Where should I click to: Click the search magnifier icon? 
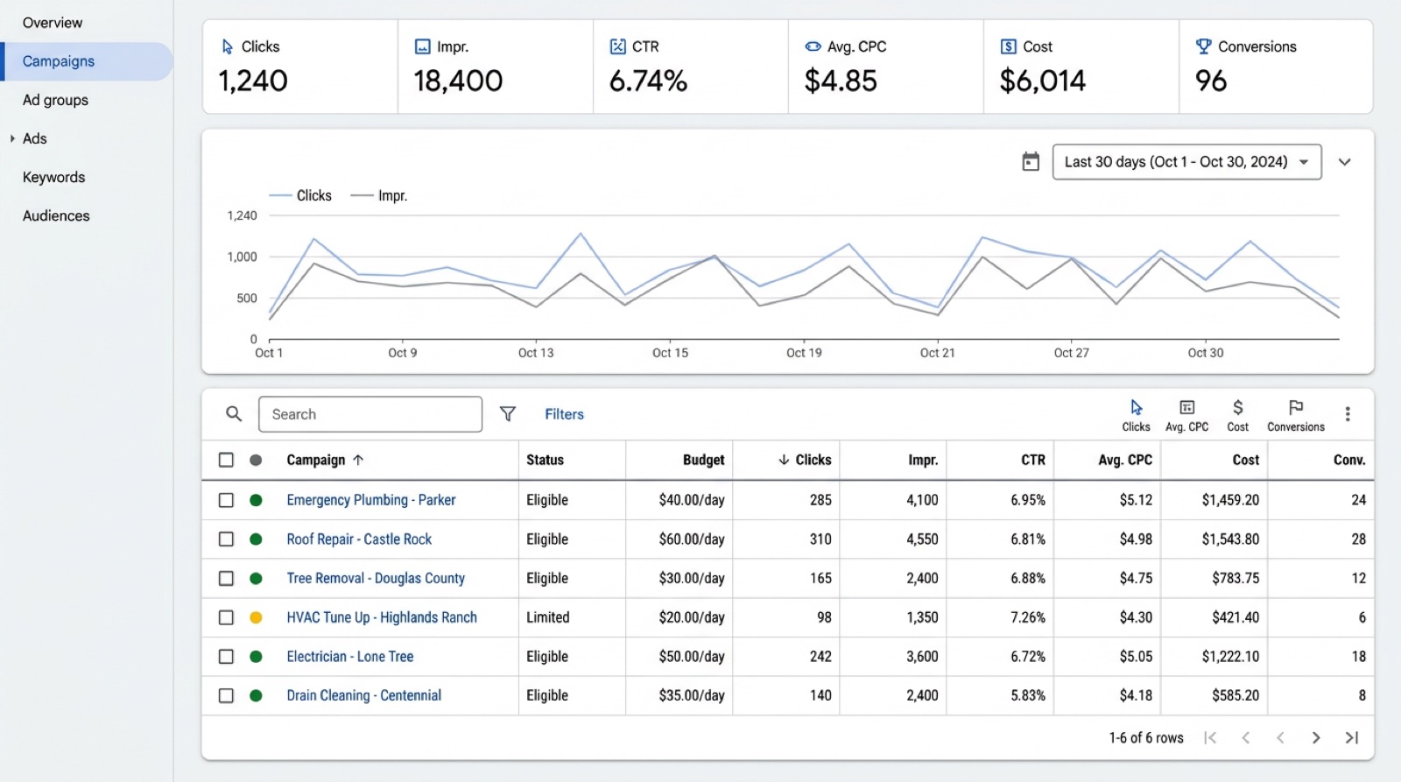[x=234, y=413]
